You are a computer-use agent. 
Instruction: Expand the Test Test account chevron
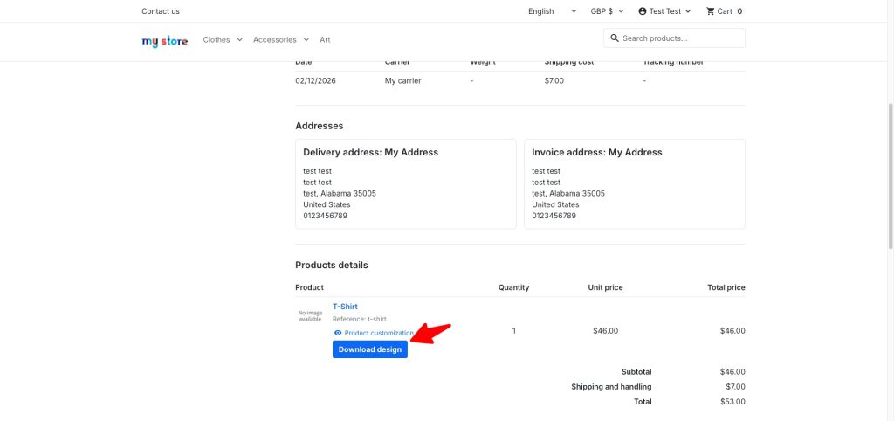pos(688,11)
